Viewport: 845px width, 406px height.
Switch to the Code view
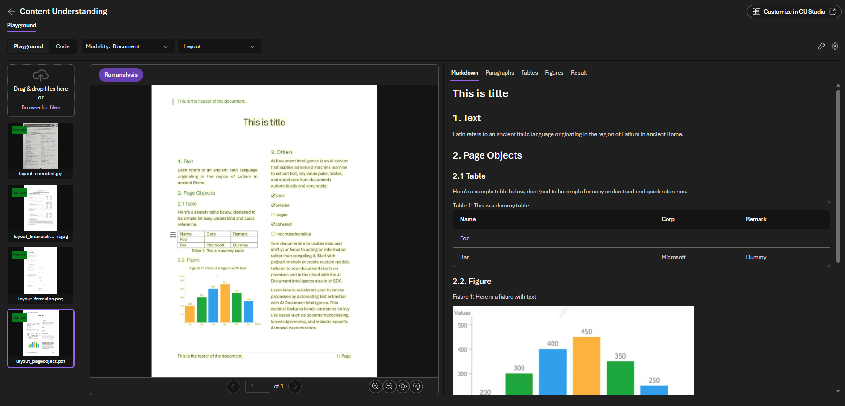pos(62,46)
